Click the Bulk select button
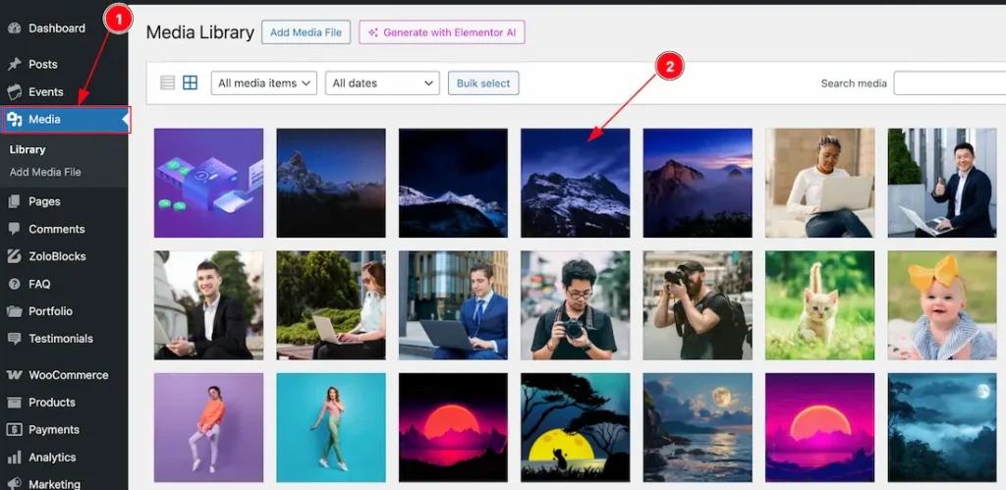 click(x=483, y=82)
